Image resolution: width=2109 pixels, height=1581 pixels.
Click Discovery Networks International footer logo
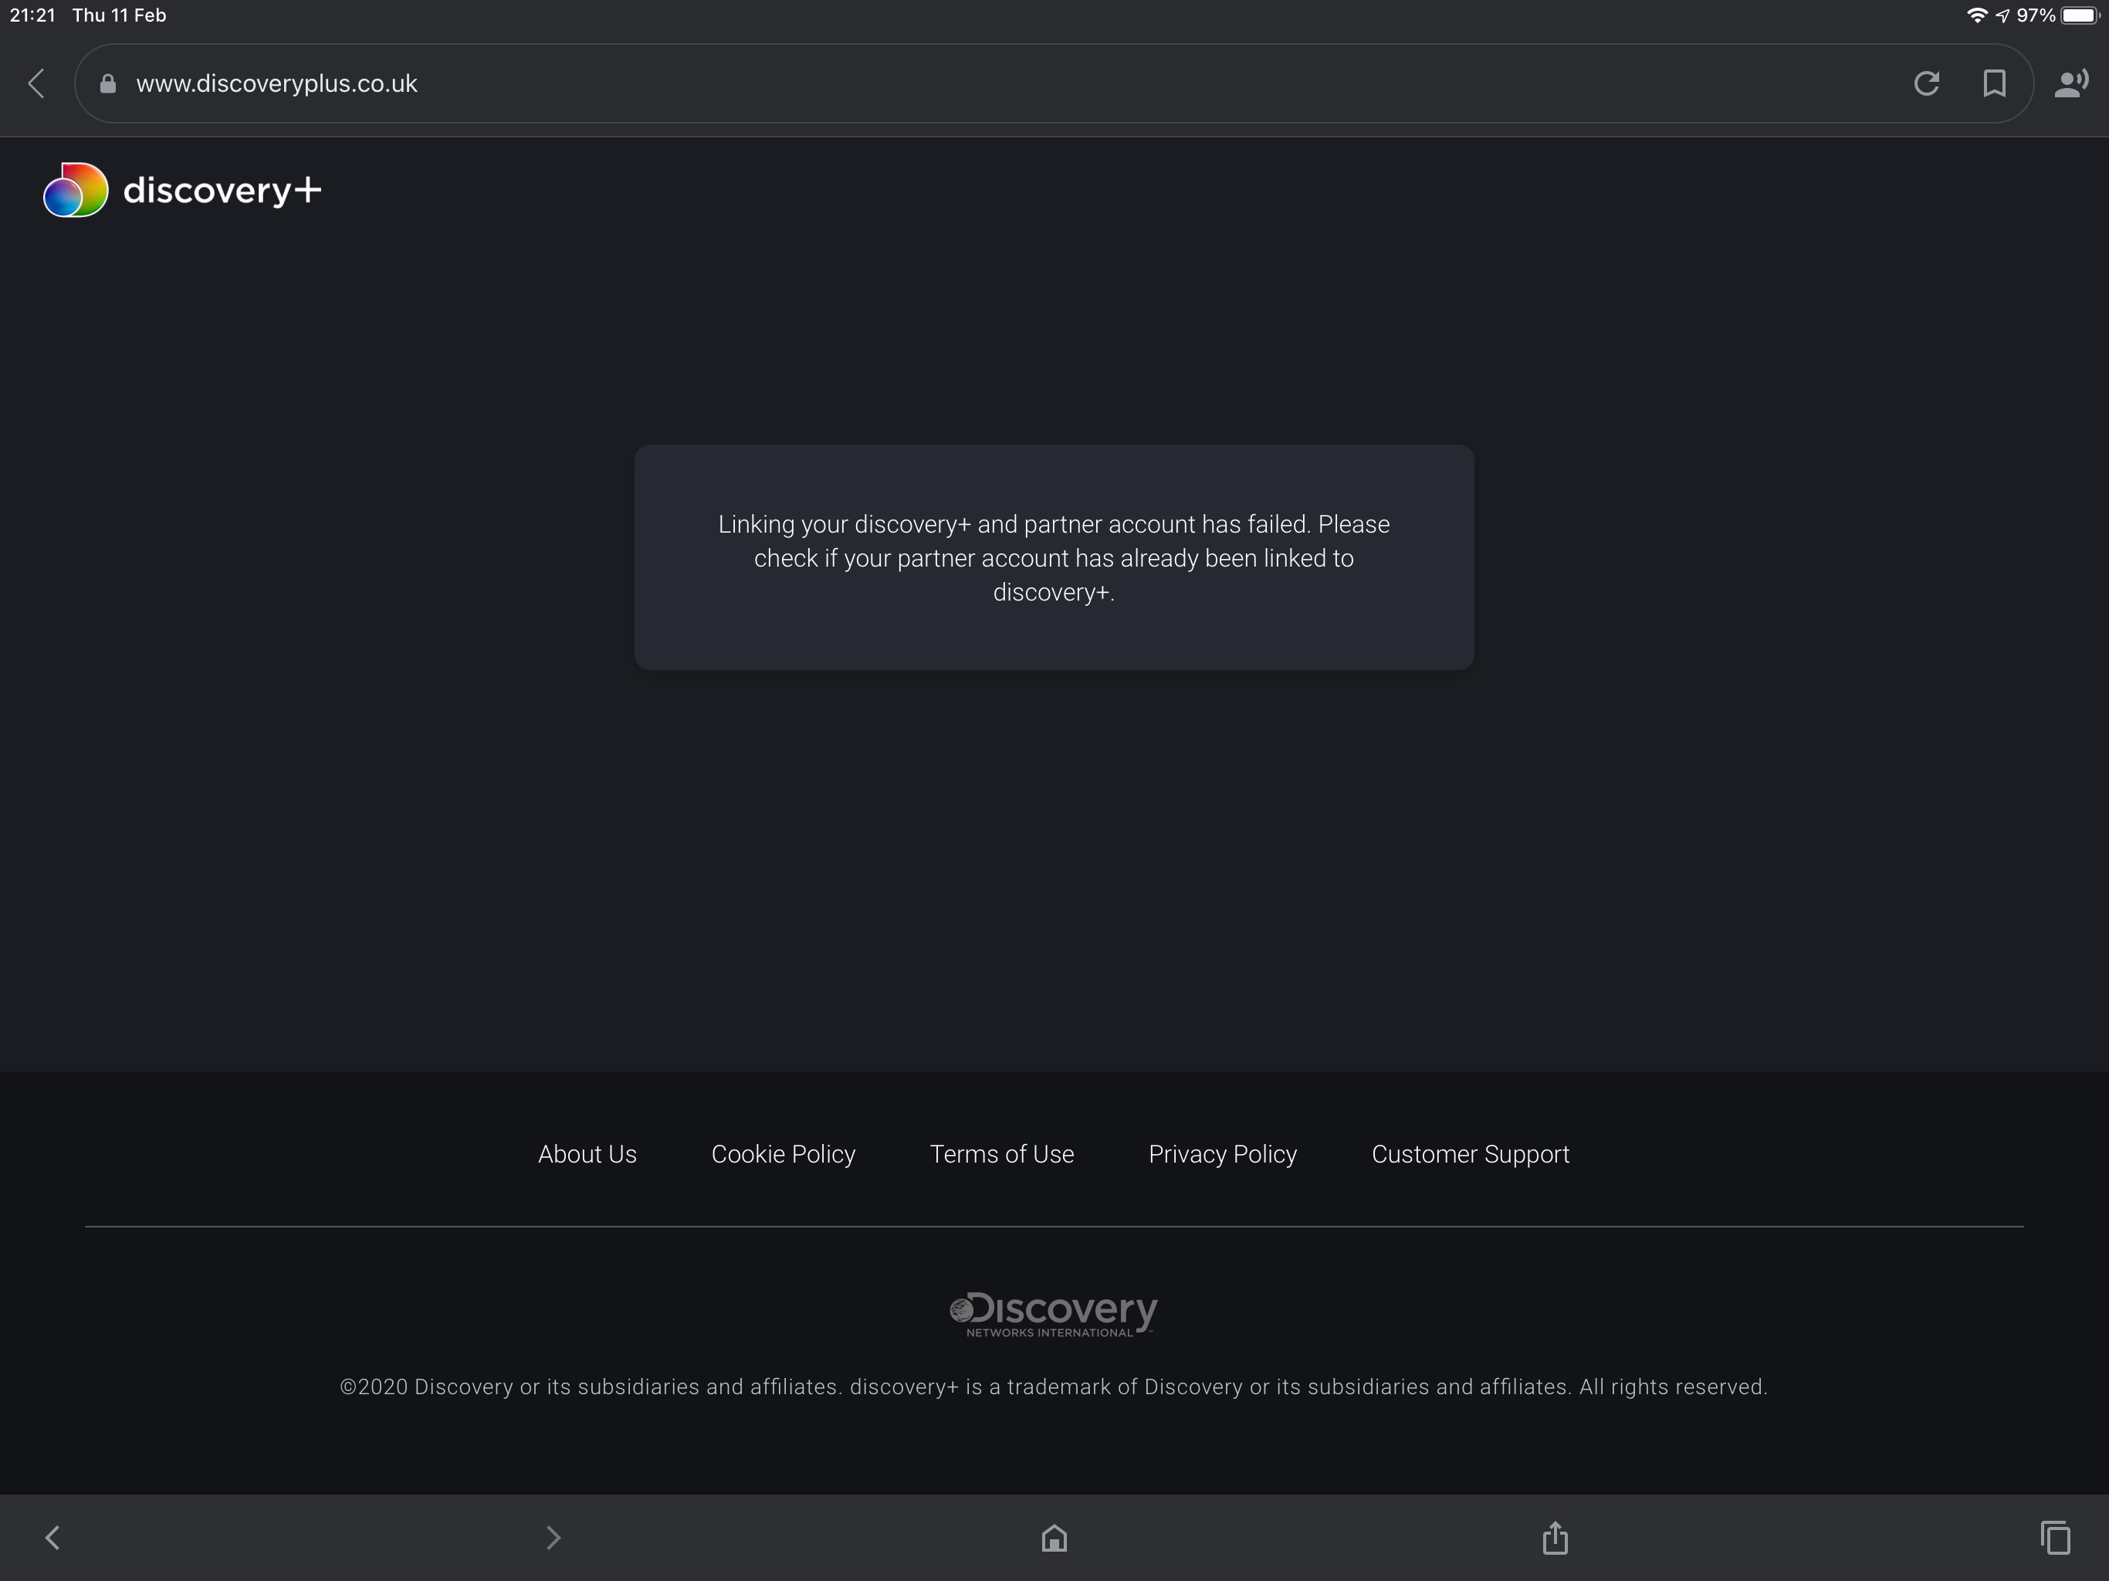coord(1053,1314)
